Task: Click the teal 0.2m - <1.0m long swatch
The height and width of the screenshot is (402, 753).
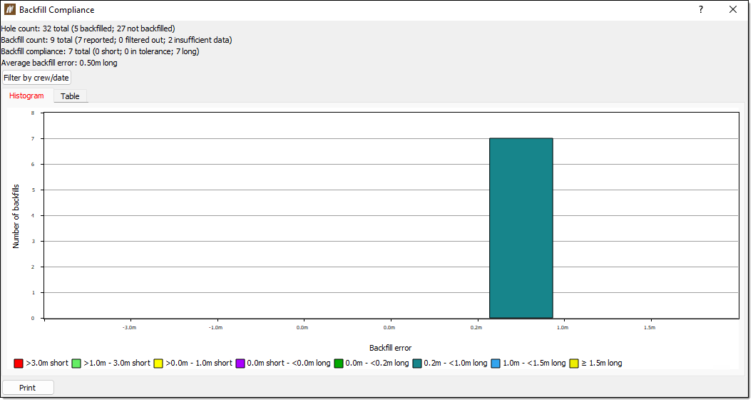Action: (x=417, y=363)
